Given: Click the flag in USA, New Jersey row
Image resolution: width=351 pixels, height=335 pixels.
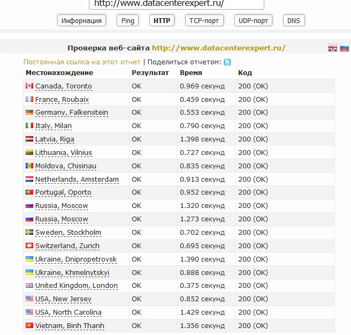Looking at the screenshot, I should pos(29,299).
